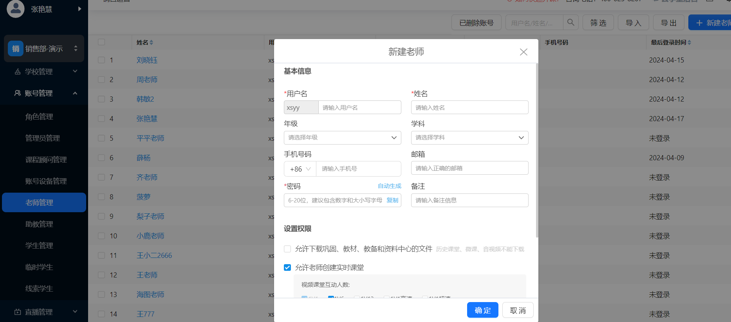This screenshot has height=322, width=731.
Task: Open the +86 country code dropdown
Action: click(300, 169)
